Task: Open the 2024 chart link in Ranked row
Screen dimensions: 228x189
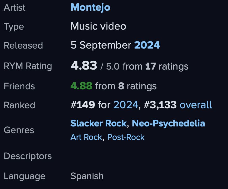Action: [126, 105]
